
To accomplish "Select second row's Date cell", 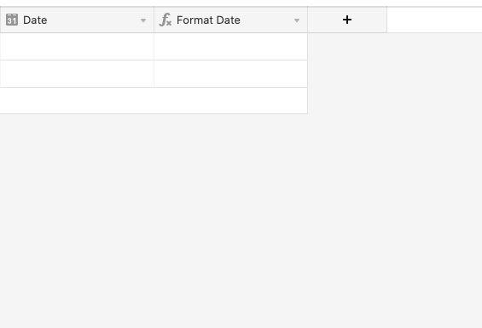I will pyautogui.click(x=77, y=74).
